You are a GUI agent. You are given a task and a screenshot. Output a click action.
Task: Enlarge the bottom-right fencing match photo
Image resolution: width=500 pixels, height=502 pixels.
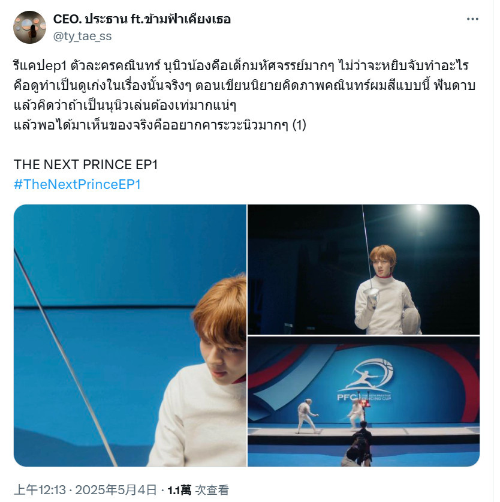[x=364, y=401]
